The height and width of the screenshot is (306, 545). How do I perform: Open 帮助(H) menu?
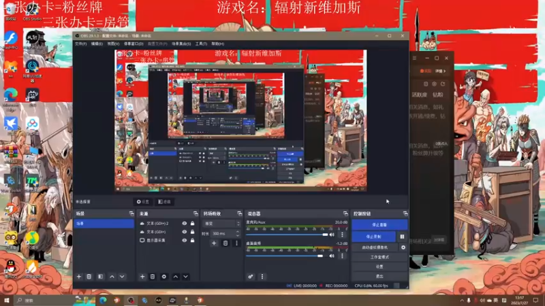(217, 44)
